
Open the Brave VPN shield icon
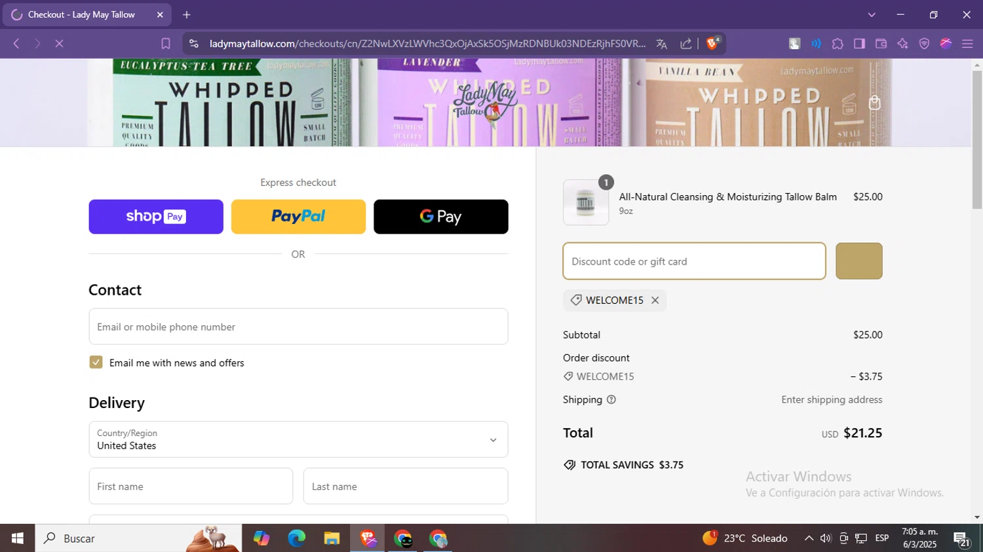pyautogui.click(x=924, y=44)
